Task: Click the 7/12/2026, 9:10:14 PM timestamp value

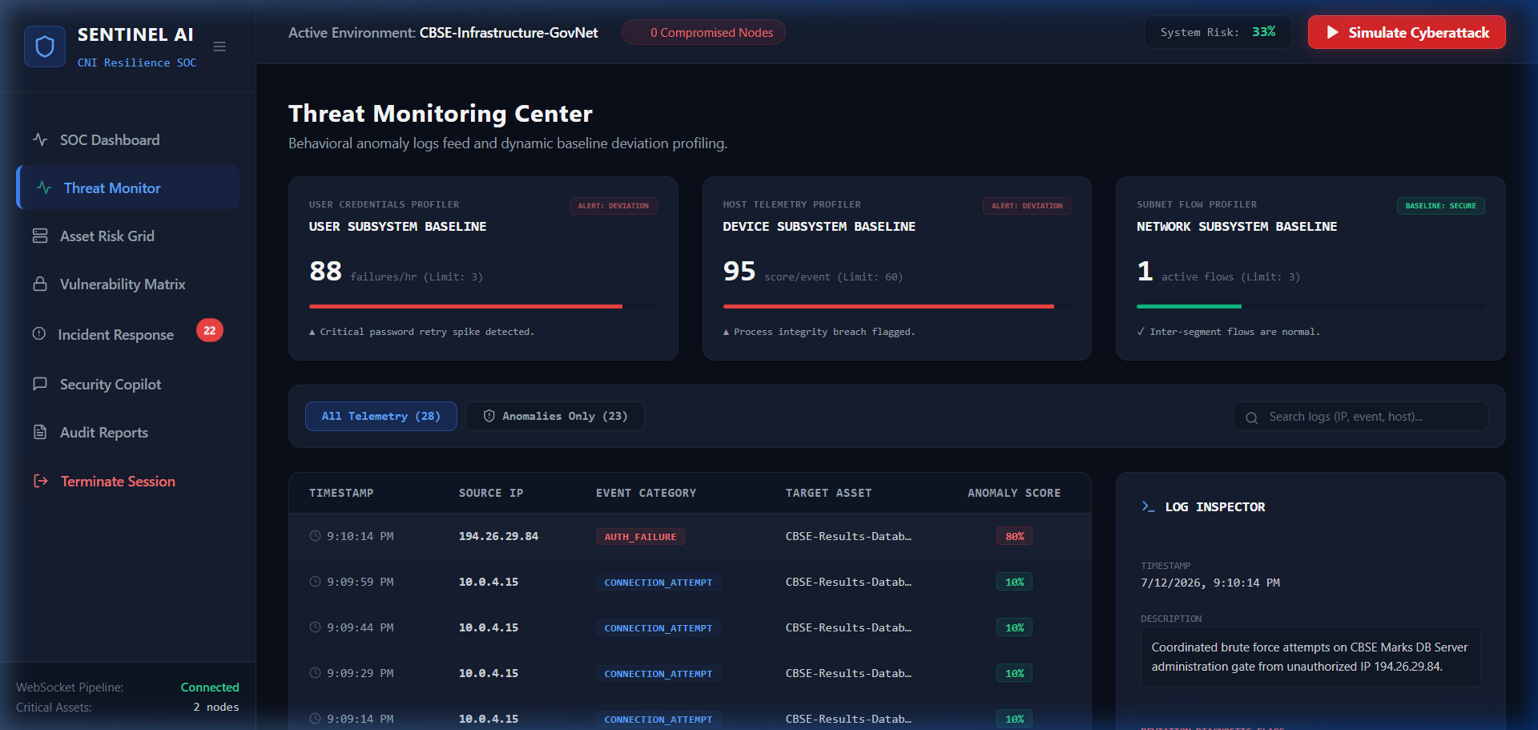Action: (x=1210, y=583)
